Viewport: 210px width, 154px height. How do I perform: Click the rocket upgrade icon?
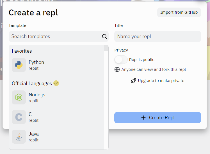pyautogui.click(x=134, y=81)
